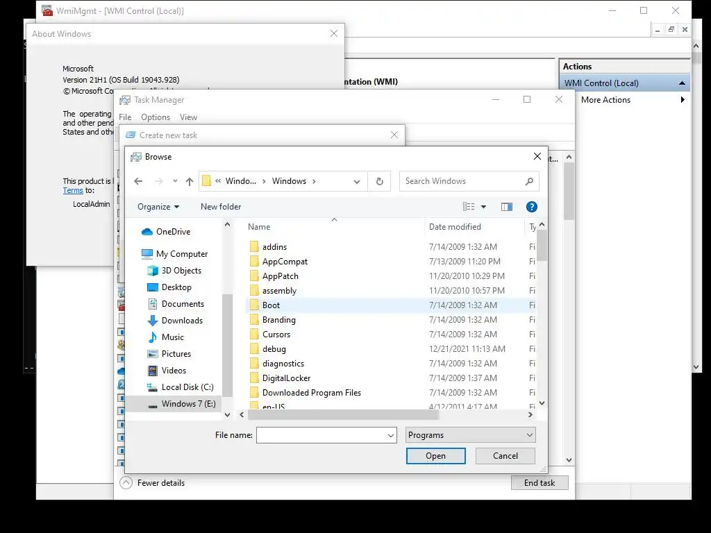
Task: Click the 12/21/2021 11:13 AM debug date
Action: click(x=467, y=349)
